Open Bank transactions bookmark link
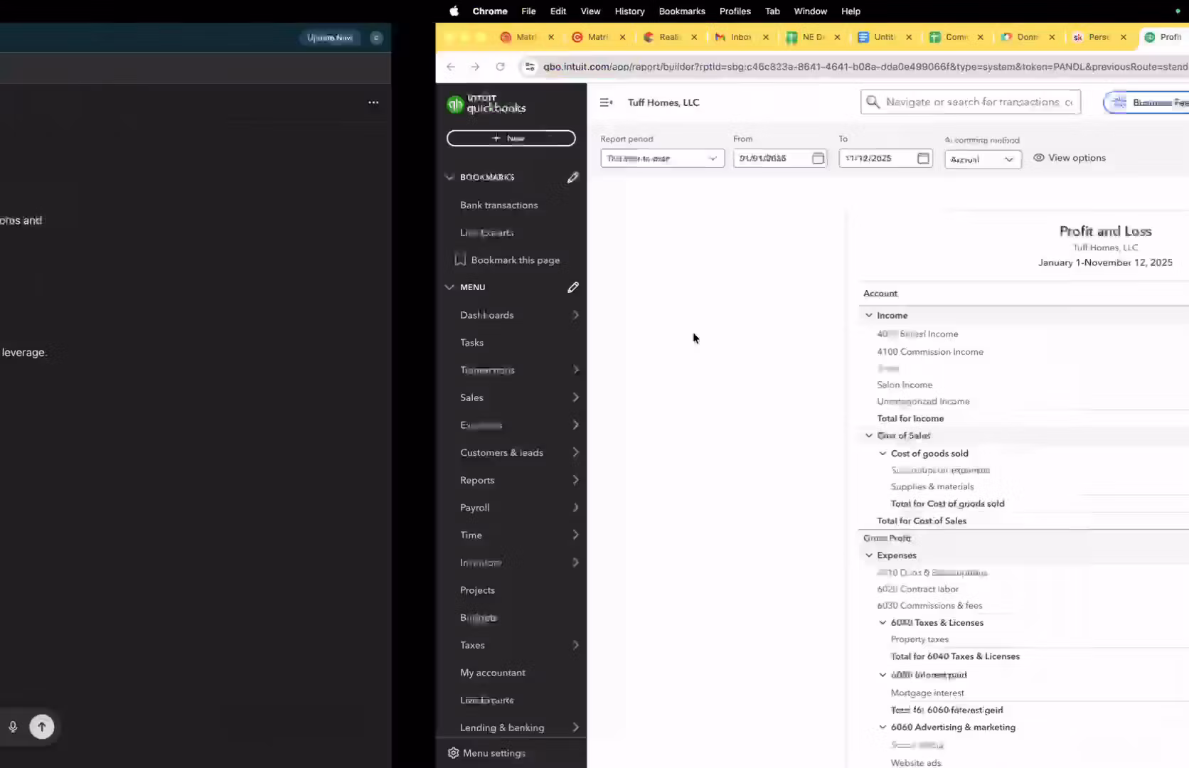 pyautogui.click(x=498, y=205)
